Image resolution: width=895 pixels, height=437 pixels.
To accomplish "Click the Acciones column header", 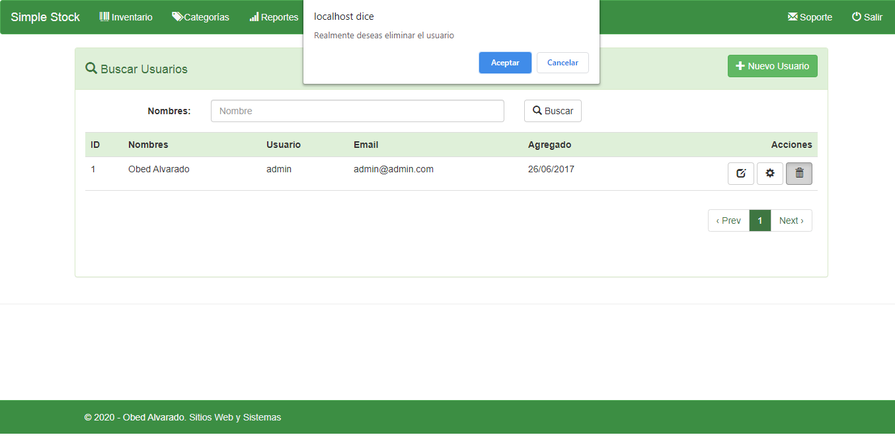I will [791, 145].
